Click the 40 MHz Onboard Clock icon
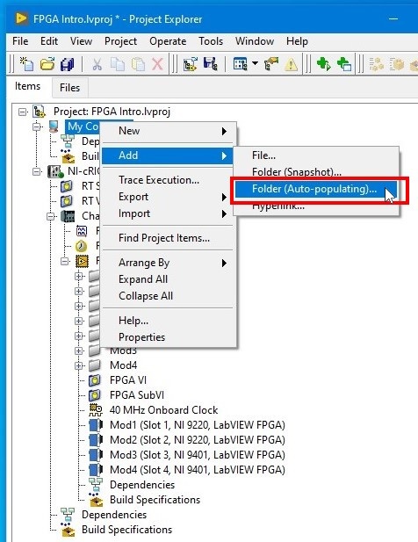 point(96,410)
